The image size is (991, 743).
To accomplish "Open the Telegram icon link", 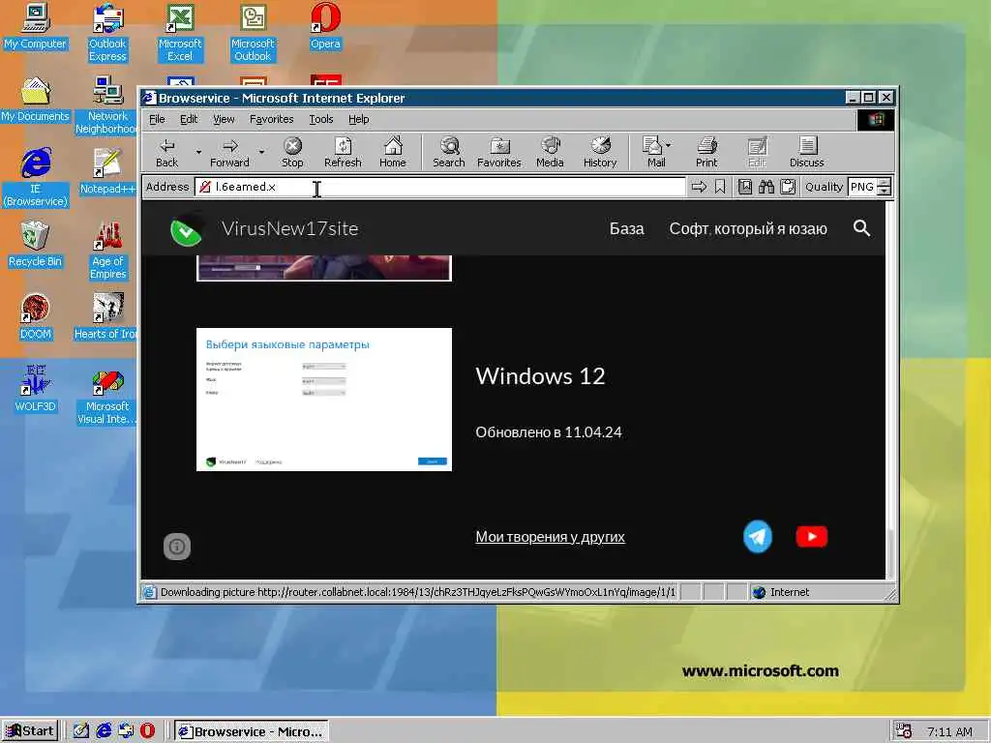I will 757,536.
